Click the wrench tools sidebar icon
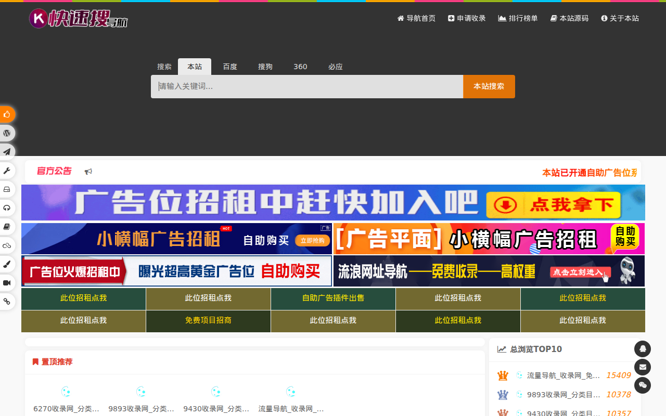The image size is (666, 416). tap(7, 171)
